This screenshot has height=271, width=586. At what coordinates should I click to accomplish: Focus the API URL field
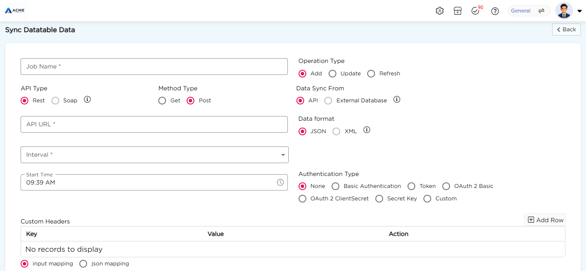pos(154,124)
